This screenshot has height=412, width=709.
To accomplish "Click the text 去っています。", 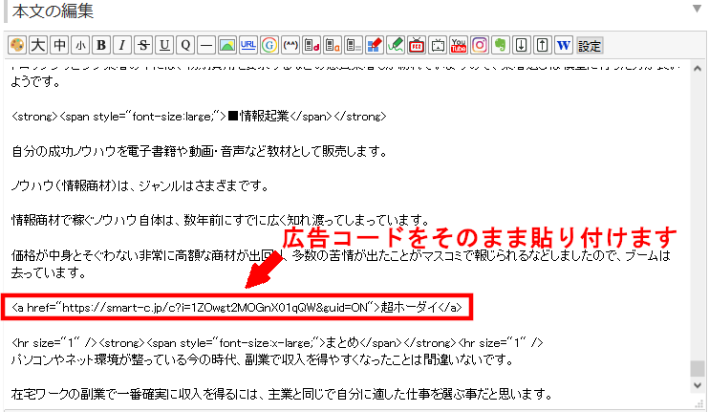I will tap(49, 272).
